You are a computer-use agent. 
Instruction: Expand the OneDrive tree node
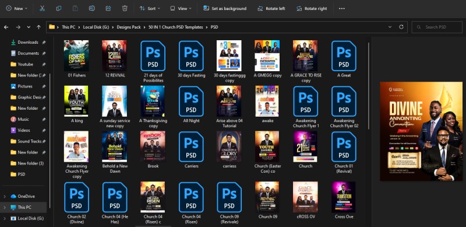pos(5,196)
